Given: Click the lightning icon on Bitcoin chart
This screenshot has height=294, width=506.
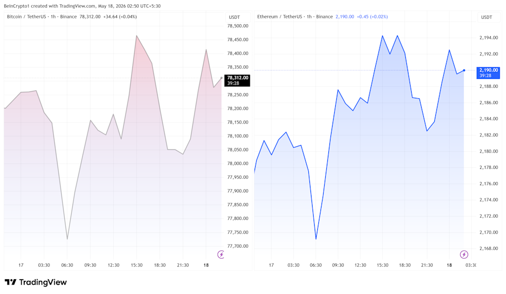Looking at the screenshot, I should (221, 255).
